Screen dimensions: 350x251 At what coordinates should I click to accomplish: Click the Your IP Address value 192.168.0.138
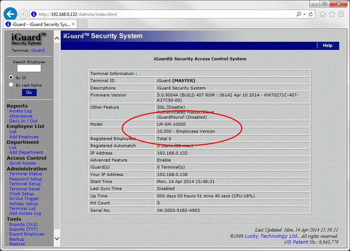tap(172, 175)
